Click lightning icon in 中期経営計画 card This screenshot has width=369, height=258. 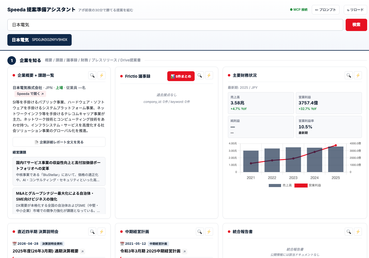point(209,232)
